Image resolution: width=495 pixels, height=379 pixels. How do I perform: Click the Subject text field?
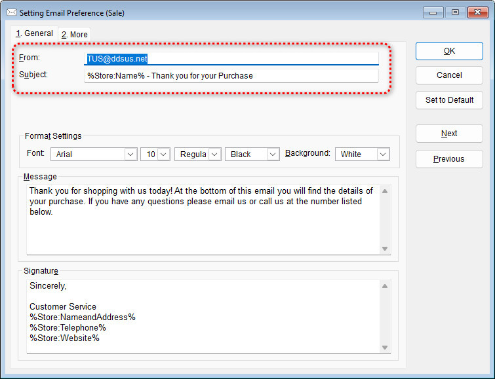[231, 75]
